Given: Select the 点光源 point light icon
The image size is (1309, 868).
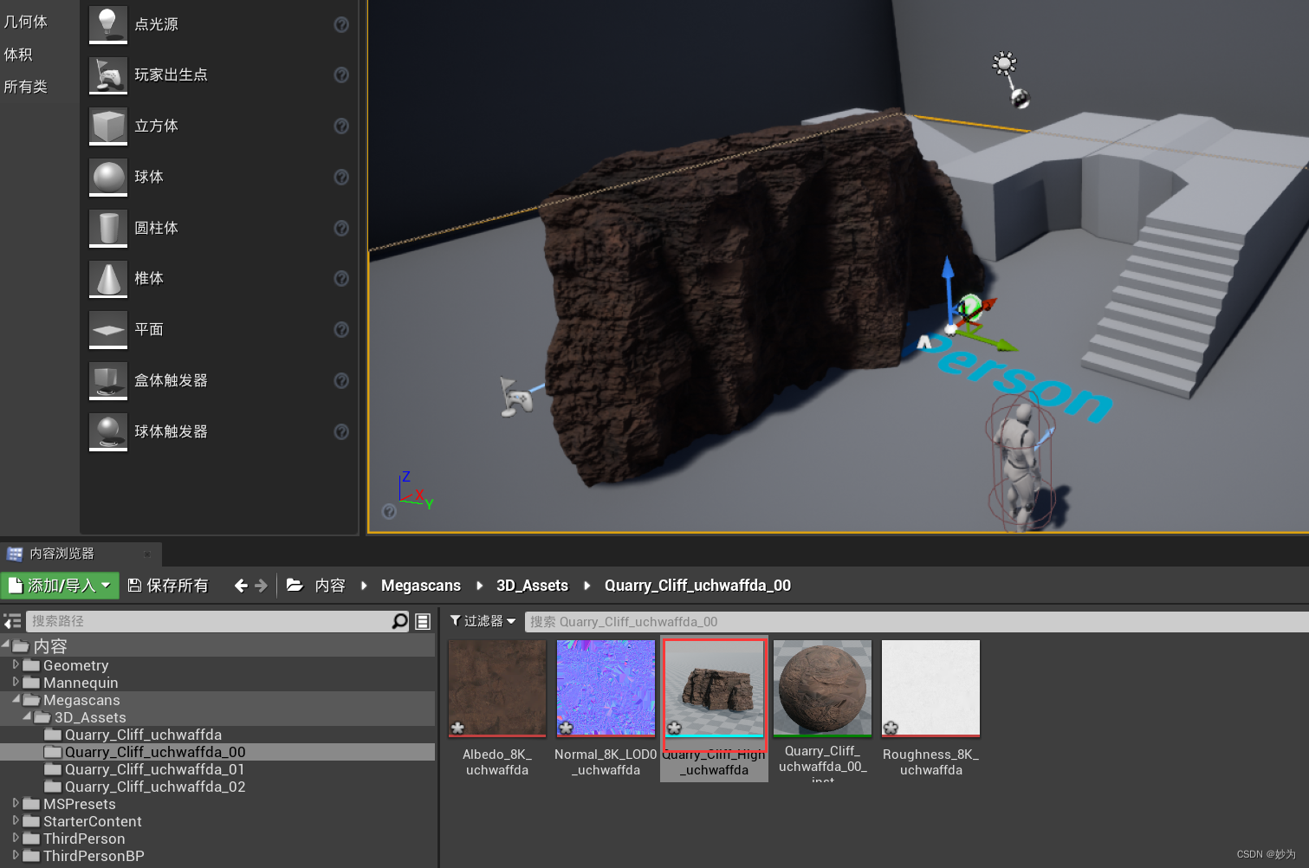Looking at the screenshot, I should coord(108,23).
